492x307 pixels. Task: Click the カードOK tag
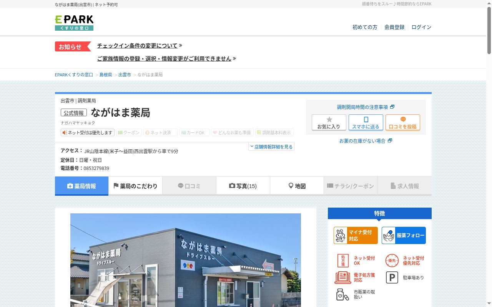point(194,132)
